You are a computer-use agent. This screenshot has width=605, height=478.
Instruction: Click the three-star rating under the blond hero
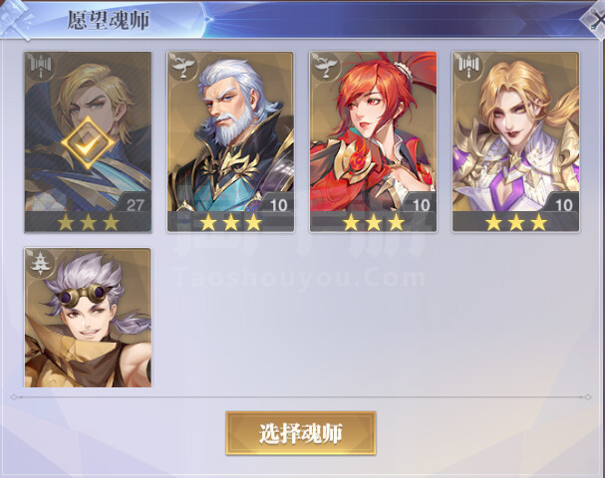pos(88,222)
